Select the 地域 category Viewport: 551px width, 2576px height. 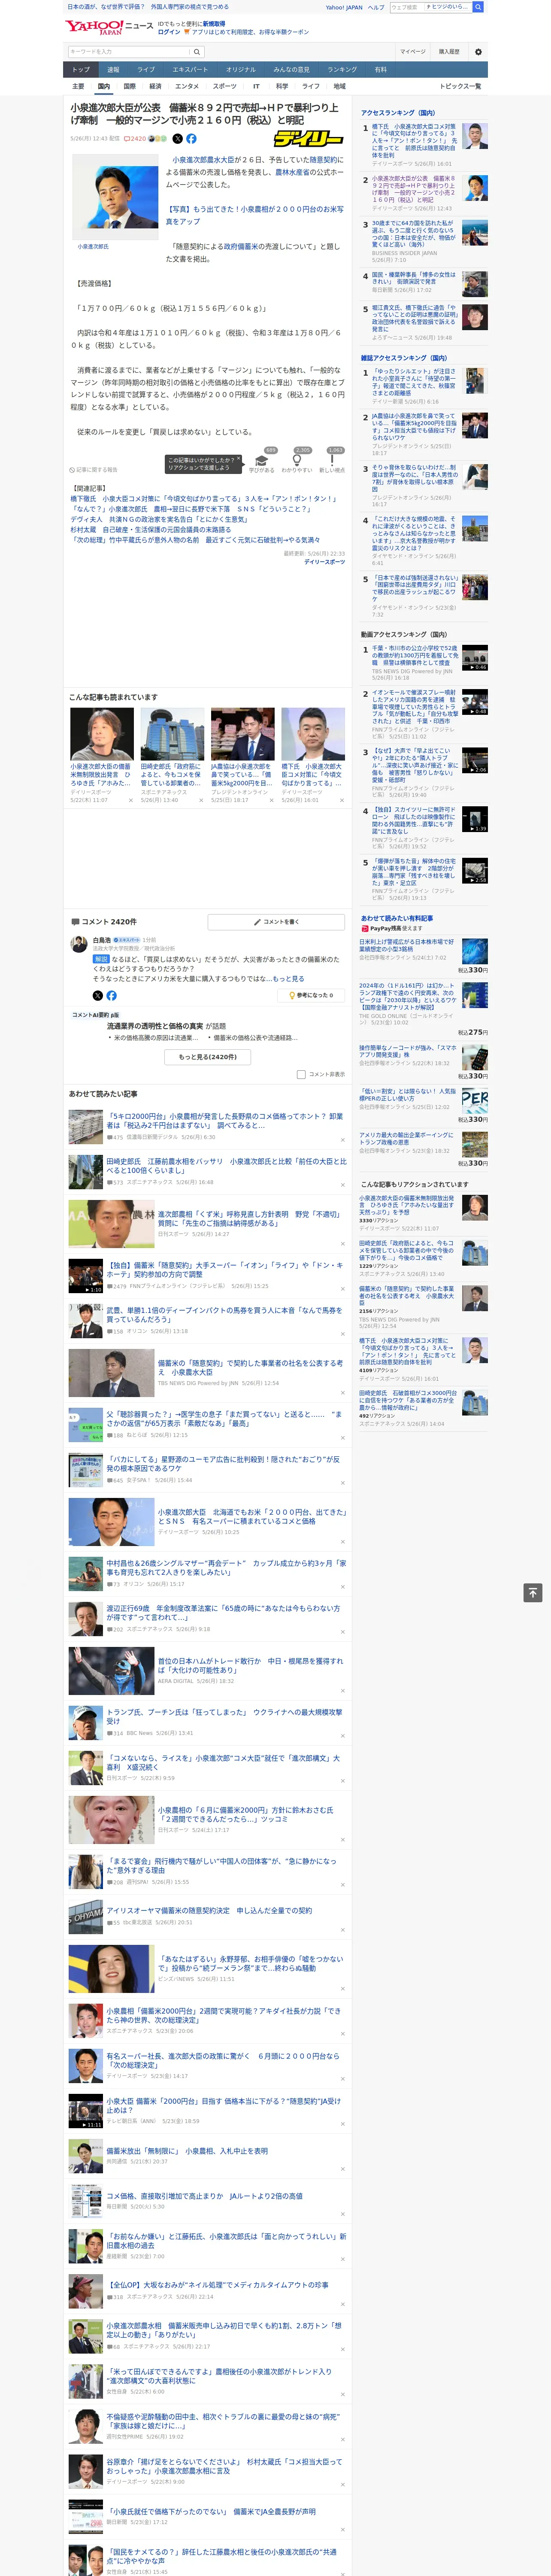pos(339,86)
